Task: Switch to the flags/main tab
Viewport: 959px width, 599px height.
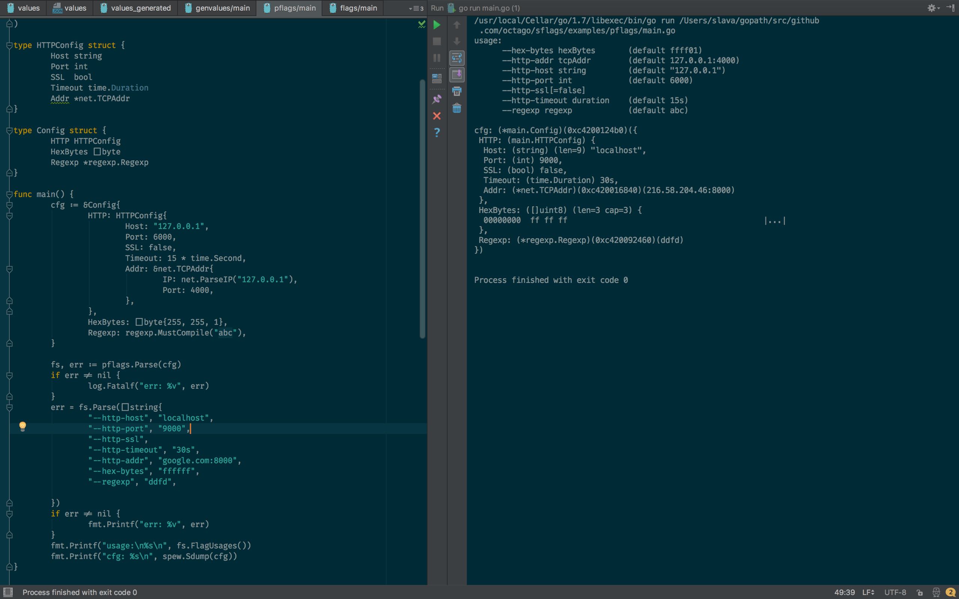Action: (x=353, y=8)
